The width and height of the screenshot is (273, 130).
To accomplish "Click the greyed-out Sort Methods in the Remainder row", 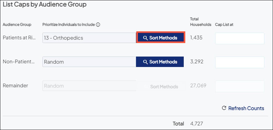I will coord(161,87).
